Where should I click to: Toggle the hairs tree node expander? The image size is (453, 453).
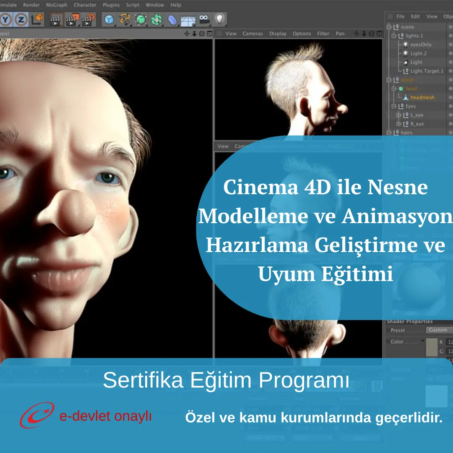click(389, 133)
